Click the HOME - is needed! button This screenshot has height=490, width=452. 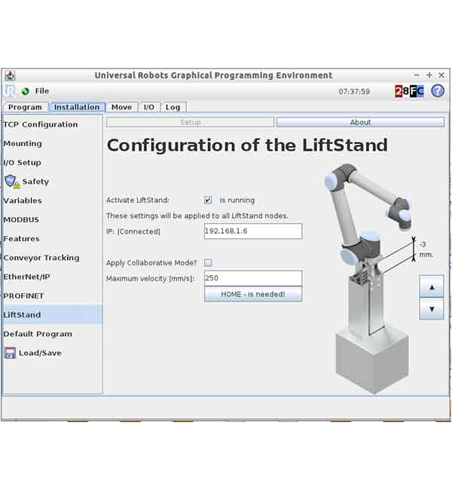[253, 294]
